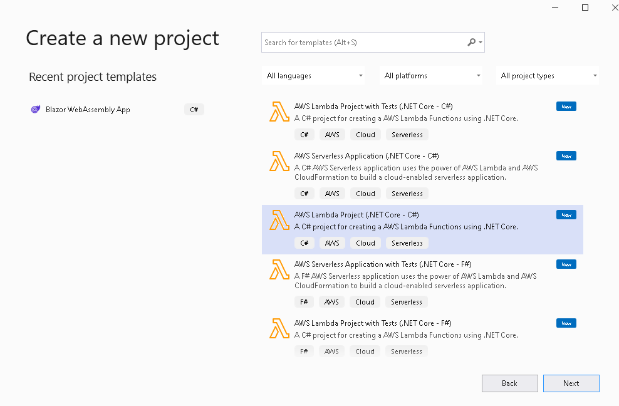Click description of AWS Serverless Application C# template
Image resolution: width=619 pixels, height=406 pixels.
tap(416, 172)
